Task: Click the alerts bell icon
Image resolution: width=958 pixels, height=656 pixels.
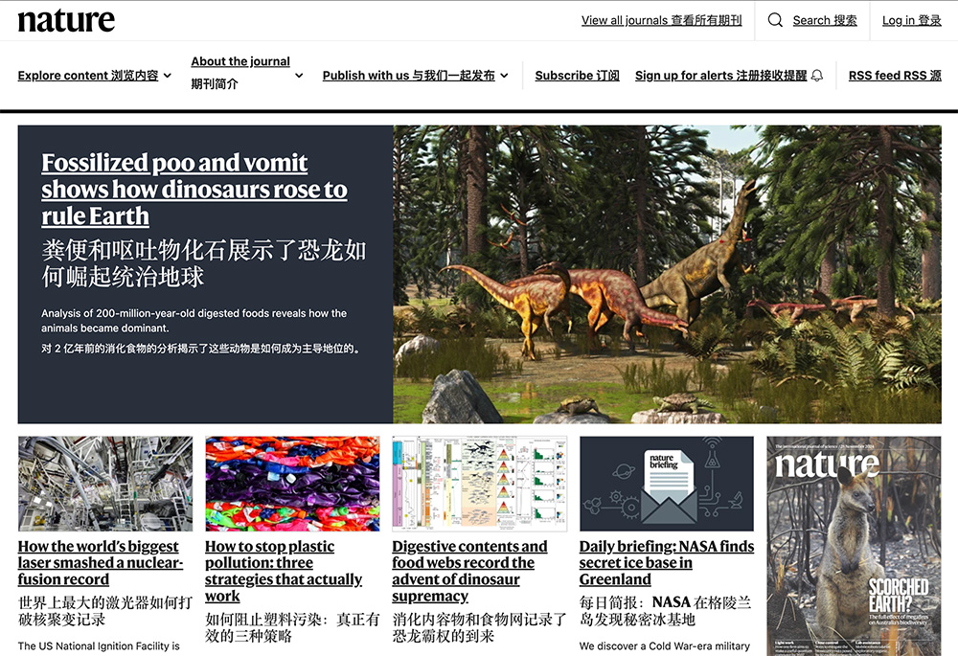Action: click(817, 76)
